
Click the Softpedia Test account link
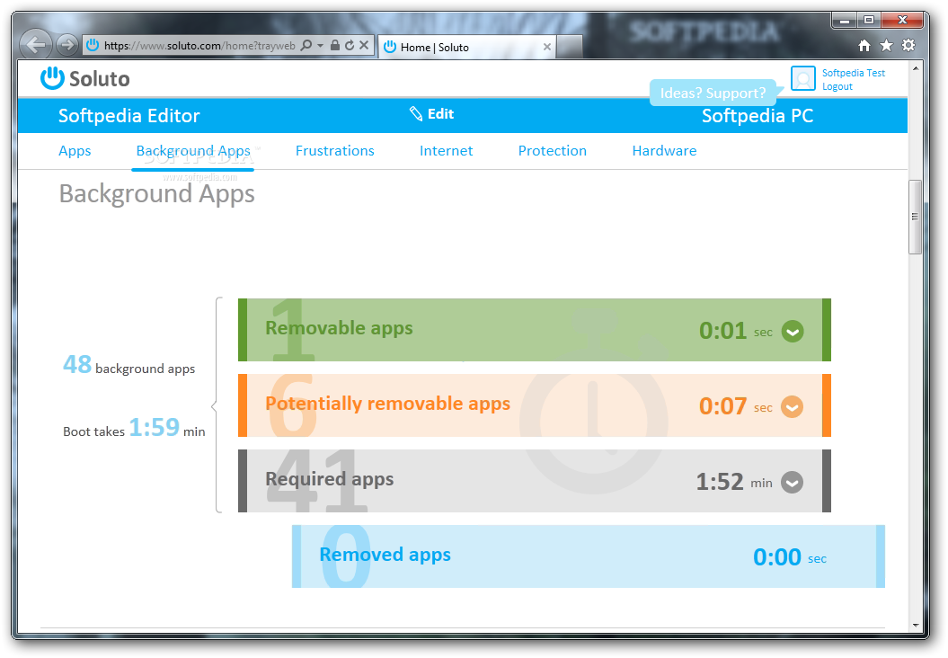(x=853, y=73)
